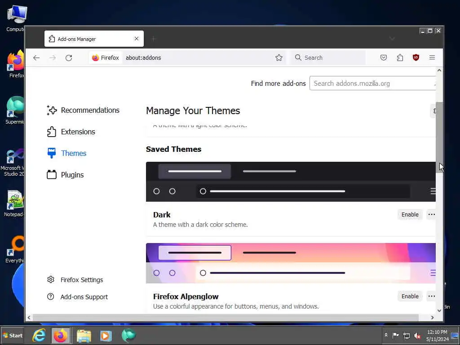
Task: Click the Firefox identity icon in address bar
Action: pos(95,58)
